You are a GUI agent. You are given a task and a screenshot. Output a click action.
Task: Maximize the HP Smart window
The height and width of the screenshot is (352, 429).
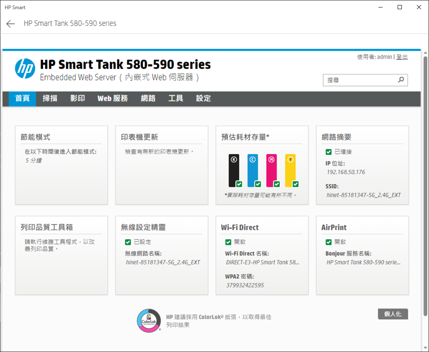coord(399,8)
